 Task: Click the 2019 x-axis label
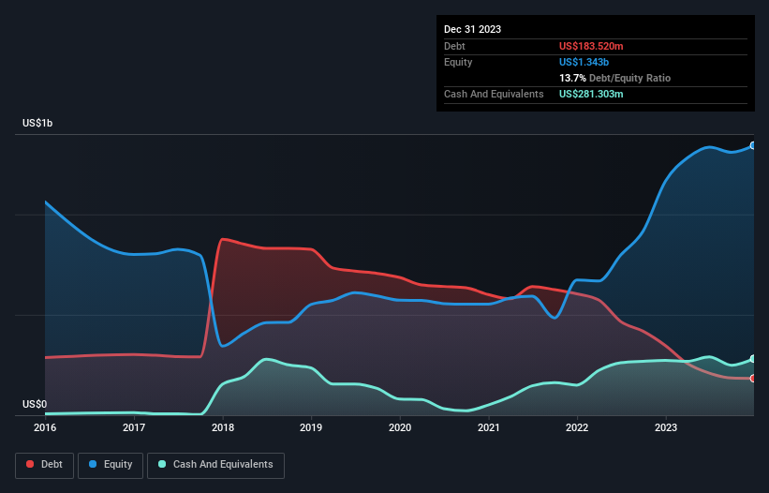pyautogui.click(x=311, y=427)
